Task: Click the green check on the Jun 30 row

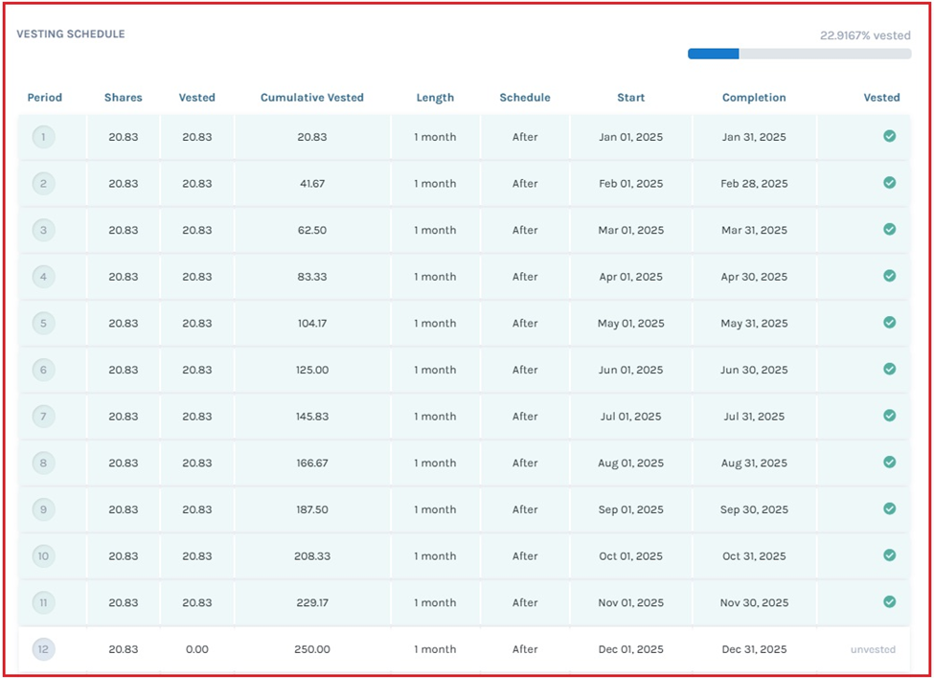Action: tap(889, 369)
